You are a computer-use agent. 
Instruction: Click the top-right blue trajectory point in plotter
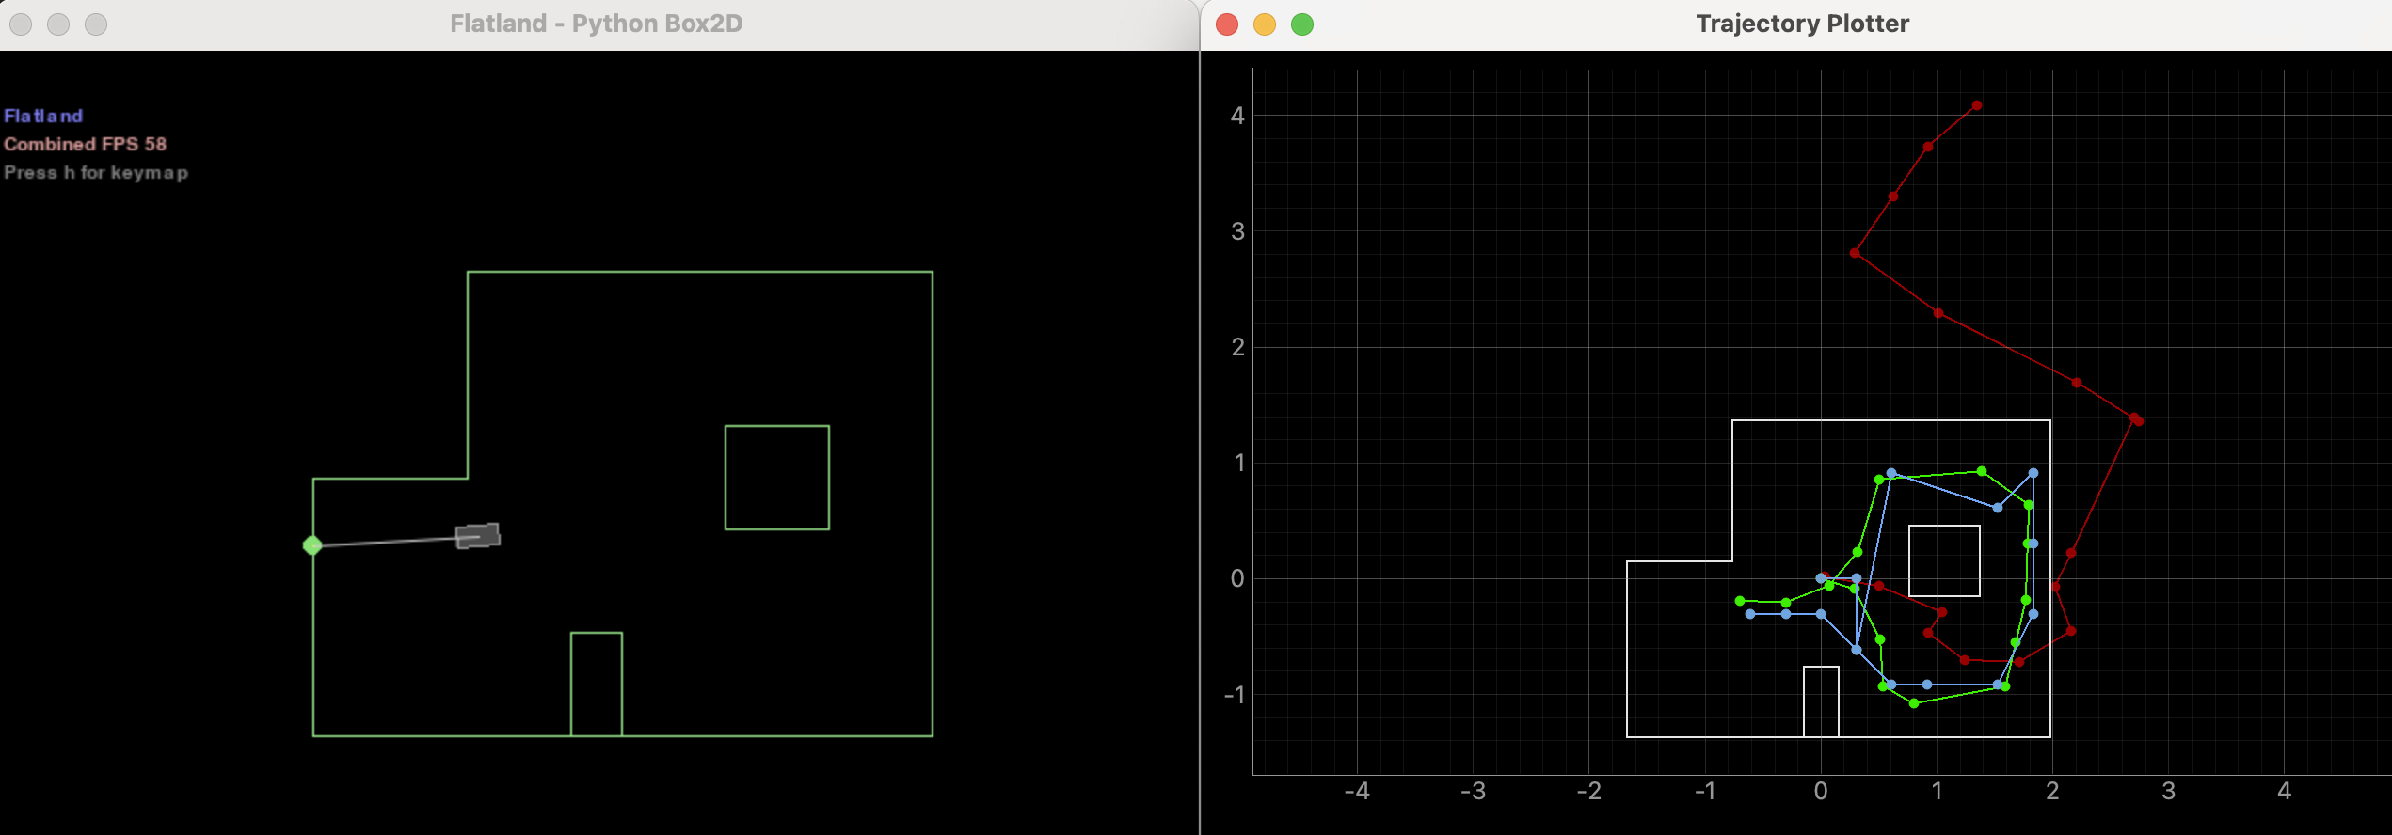(2033, 474)
